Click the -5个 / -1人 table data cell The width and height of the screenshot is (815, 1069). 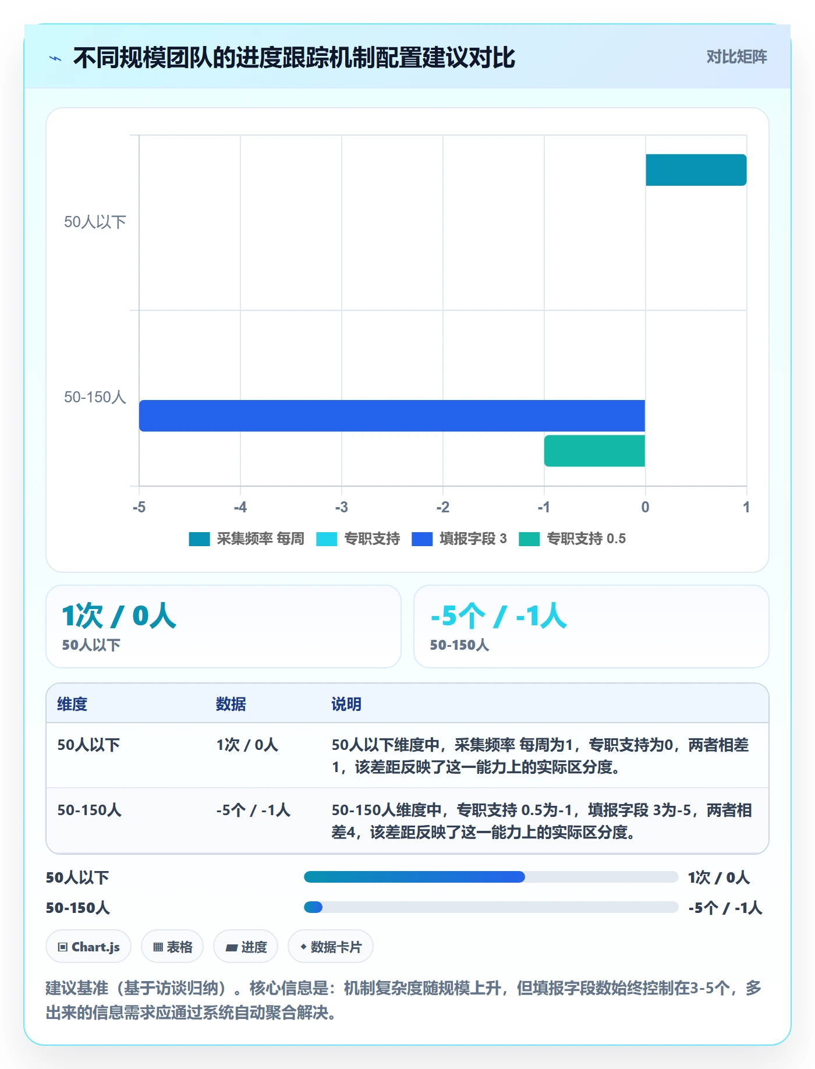point(253,810)
